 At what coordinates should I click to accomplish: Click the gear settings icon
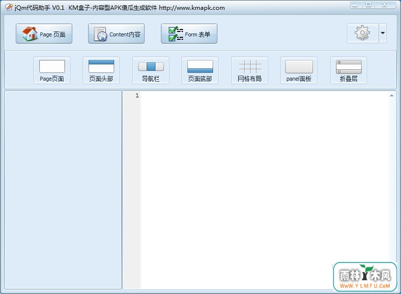pos(363,33)
